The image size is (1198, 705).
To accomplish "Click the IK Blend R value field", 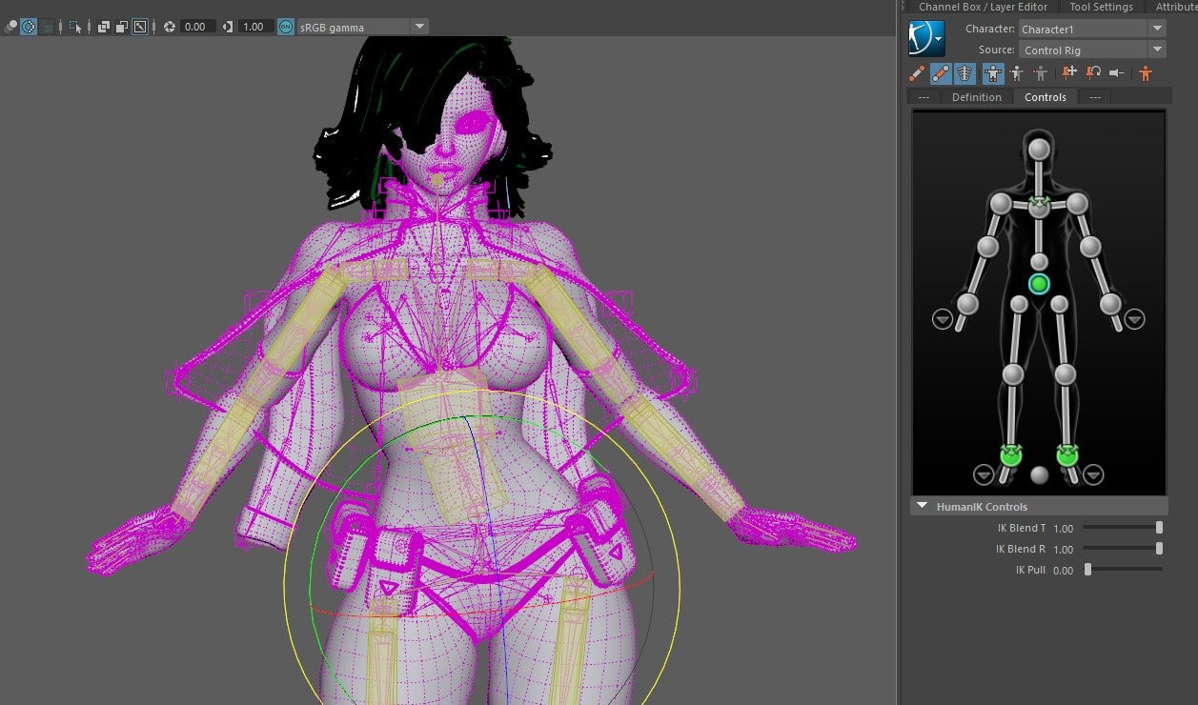I will pos(1064,549).
